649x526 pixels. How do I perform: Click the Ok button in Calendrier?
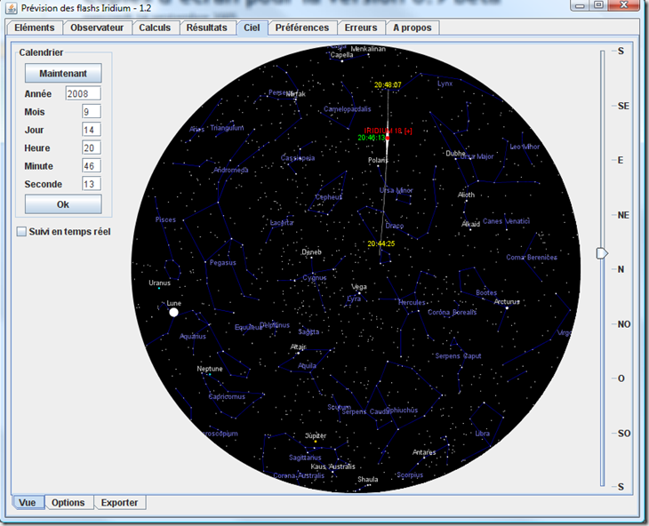click(63, 204)
